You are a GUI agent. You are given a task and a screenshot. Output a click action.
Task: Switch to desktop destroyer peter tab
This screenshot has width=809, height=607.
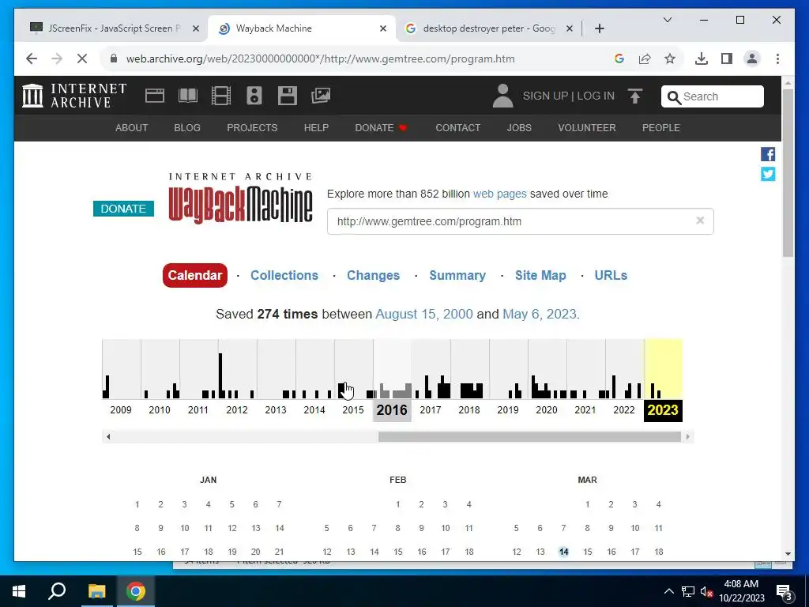tap(489, 28)
